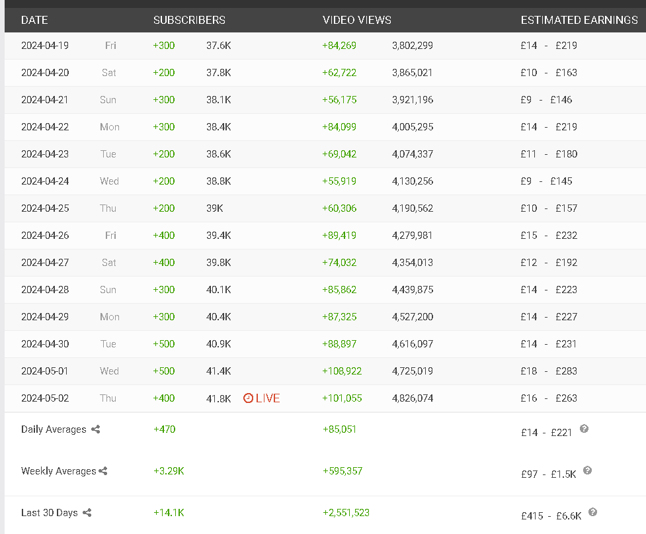Screen dimensions: 646x534
Task: Open the help icon next to £97 - £1.5K
Action: tap(588, 470)
